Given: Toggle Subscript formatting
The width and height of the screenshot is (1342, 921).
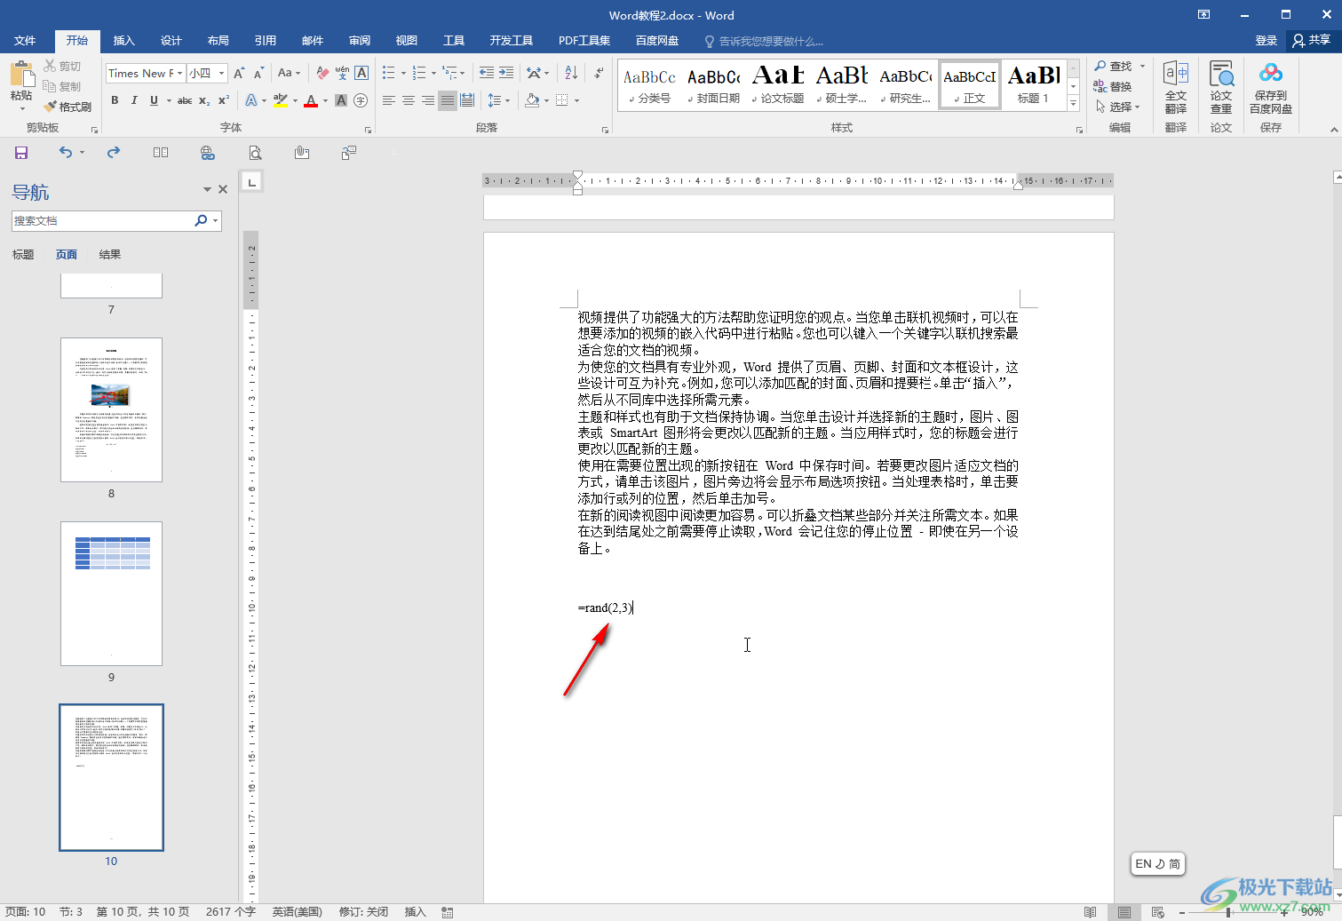Looking at the screenshot, I should click(204, 100).
